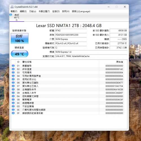
Task: Click status orb for attribute ID 09
Action: tap(13, 93)
